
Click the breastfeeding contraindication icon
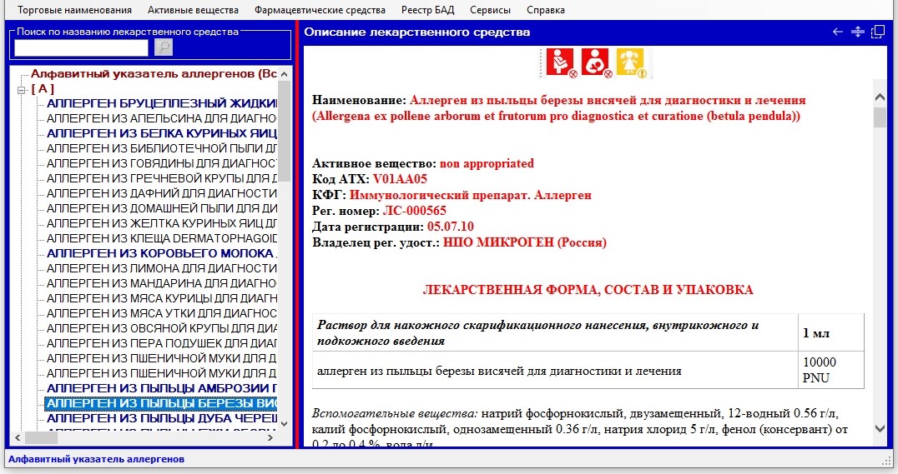click(x=596, y=62)
